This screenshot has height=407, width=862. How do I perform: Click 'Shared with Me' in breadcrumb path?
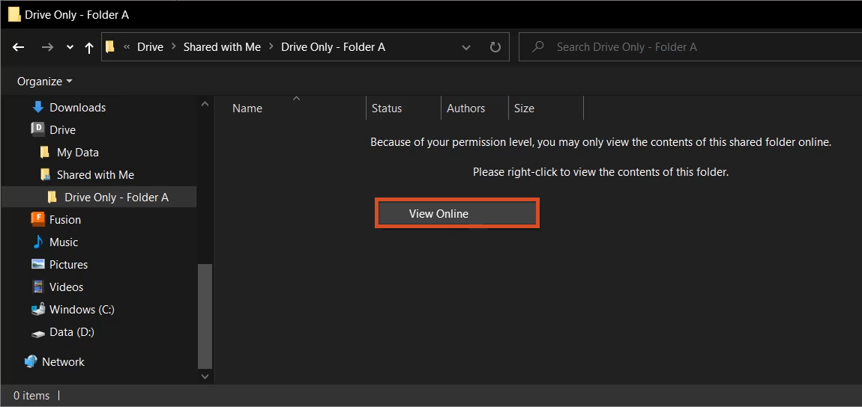click(x=222, y=46)
